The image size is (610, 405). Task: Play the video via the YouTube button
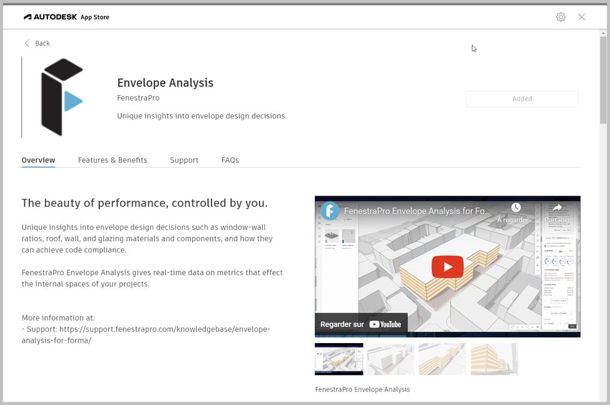click(447, 266)
